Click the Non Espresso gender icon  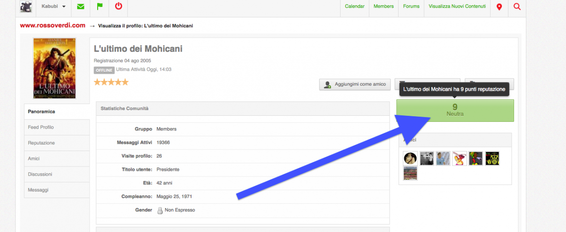[x=160, y=210]
